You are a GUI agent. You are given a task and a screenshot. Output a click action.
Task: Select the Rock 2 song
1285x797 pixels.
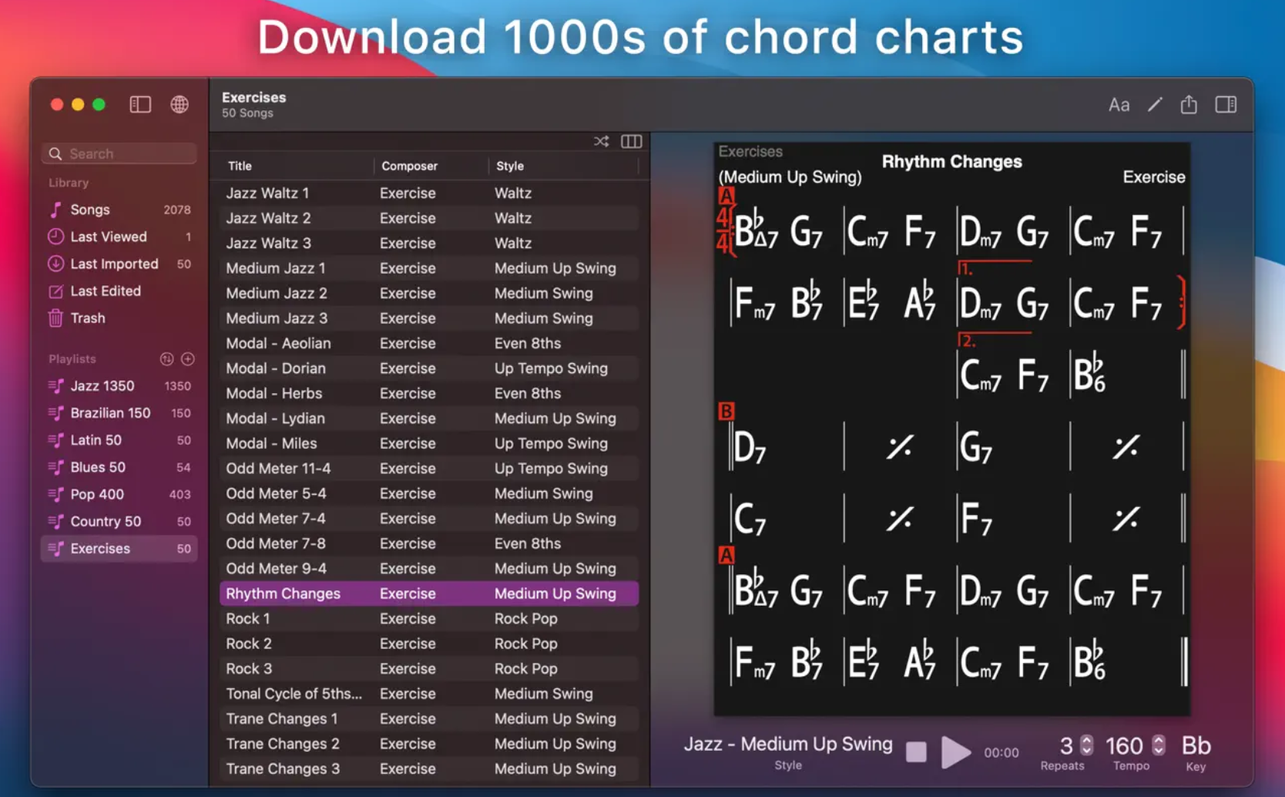[429, 644]
